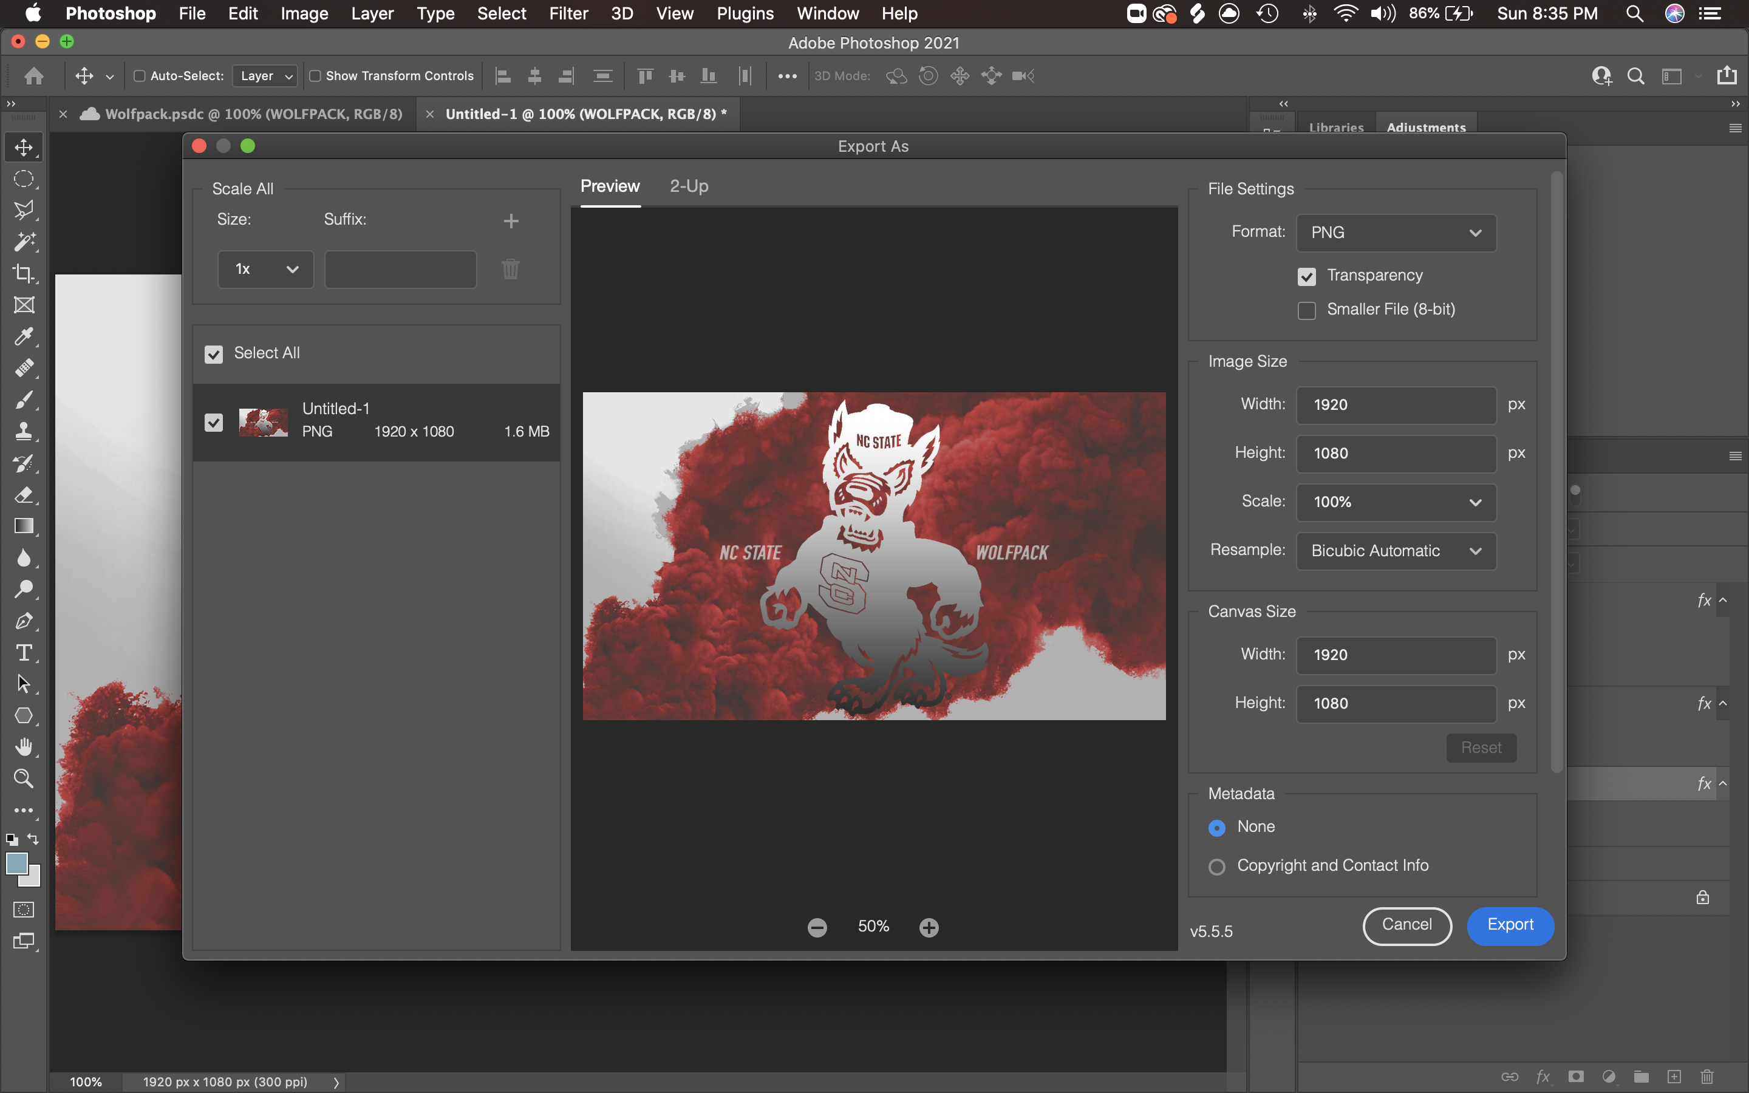The image size is (1749, 1093).
Task: Select the Type tool
Action: 24,653
